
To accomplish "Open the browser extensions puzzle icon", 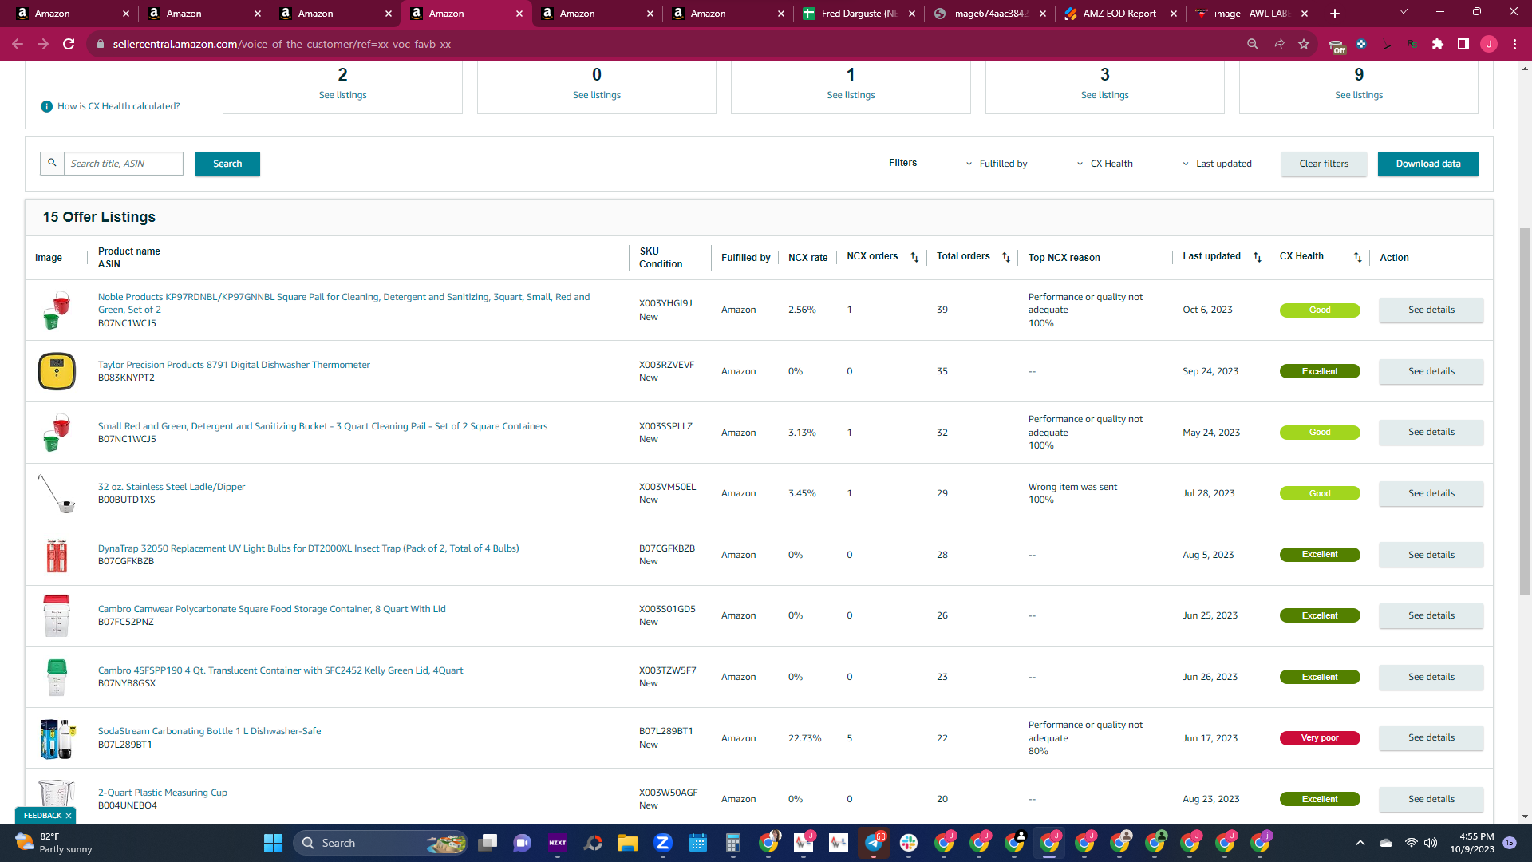I will pyautogui.click(x=1438, y=44).
